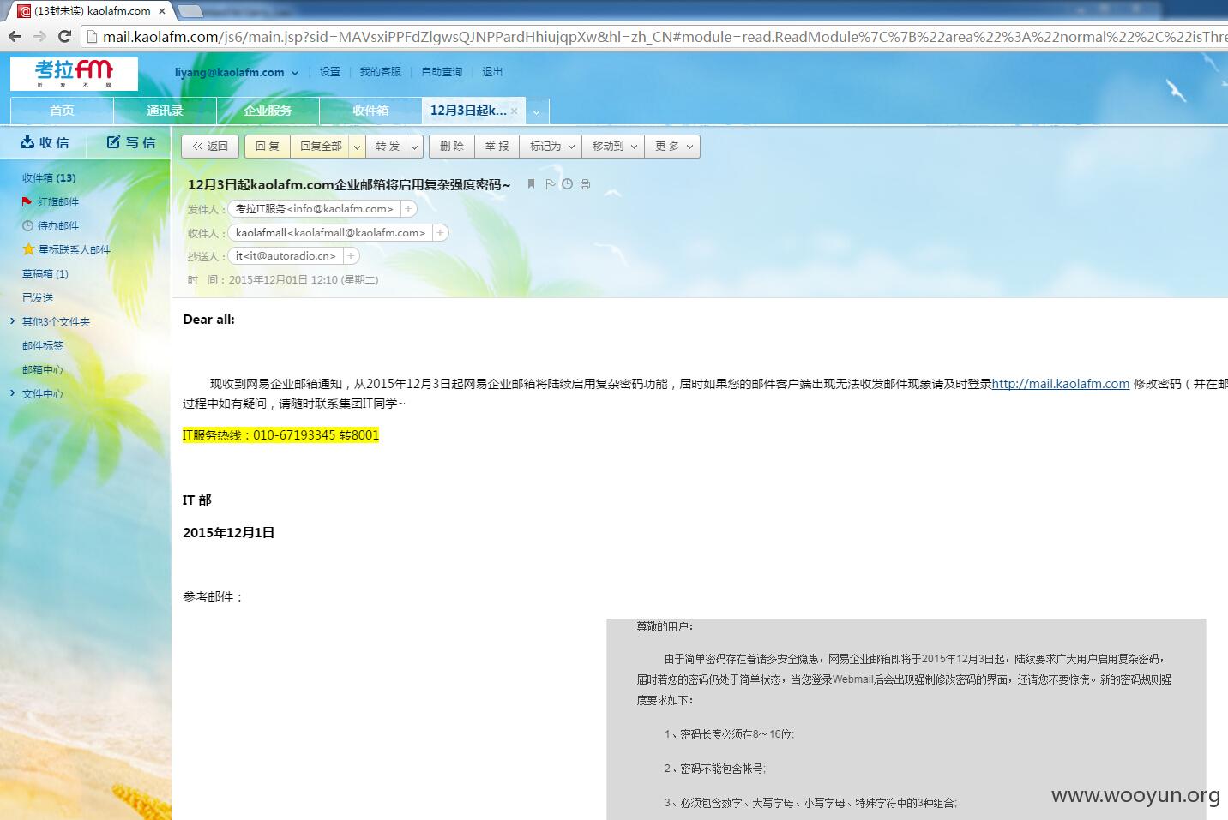Mark email as pending with clock icon
1228x820 pixels.
[x=567, y=184]
